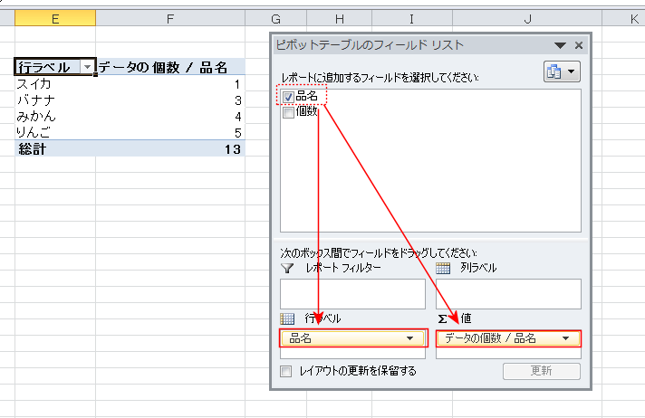Open the field list layout options icon
The height and width of the screenshot is (418, 645).
562,71
